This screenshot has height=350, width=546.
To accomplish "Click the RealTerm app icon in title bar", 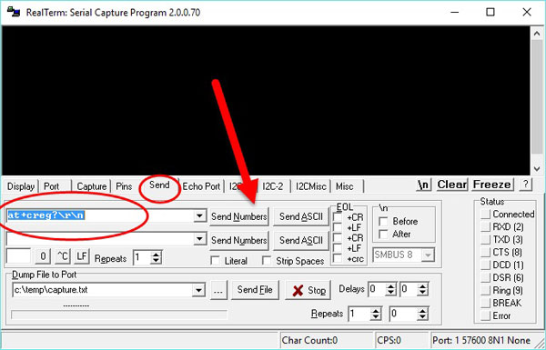I will coord(14,12).
